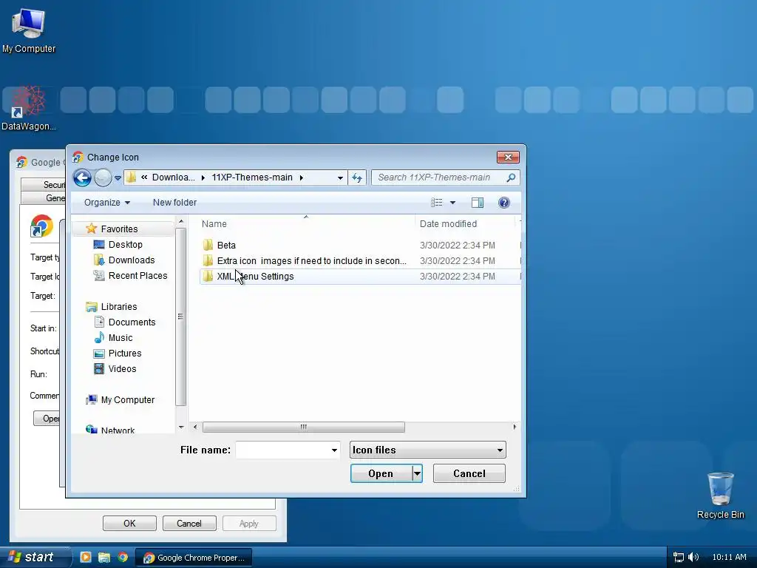This screenshot has height=568, width=757.
Task: Launch Chrome from quick launch
Action: click(123, 558)
